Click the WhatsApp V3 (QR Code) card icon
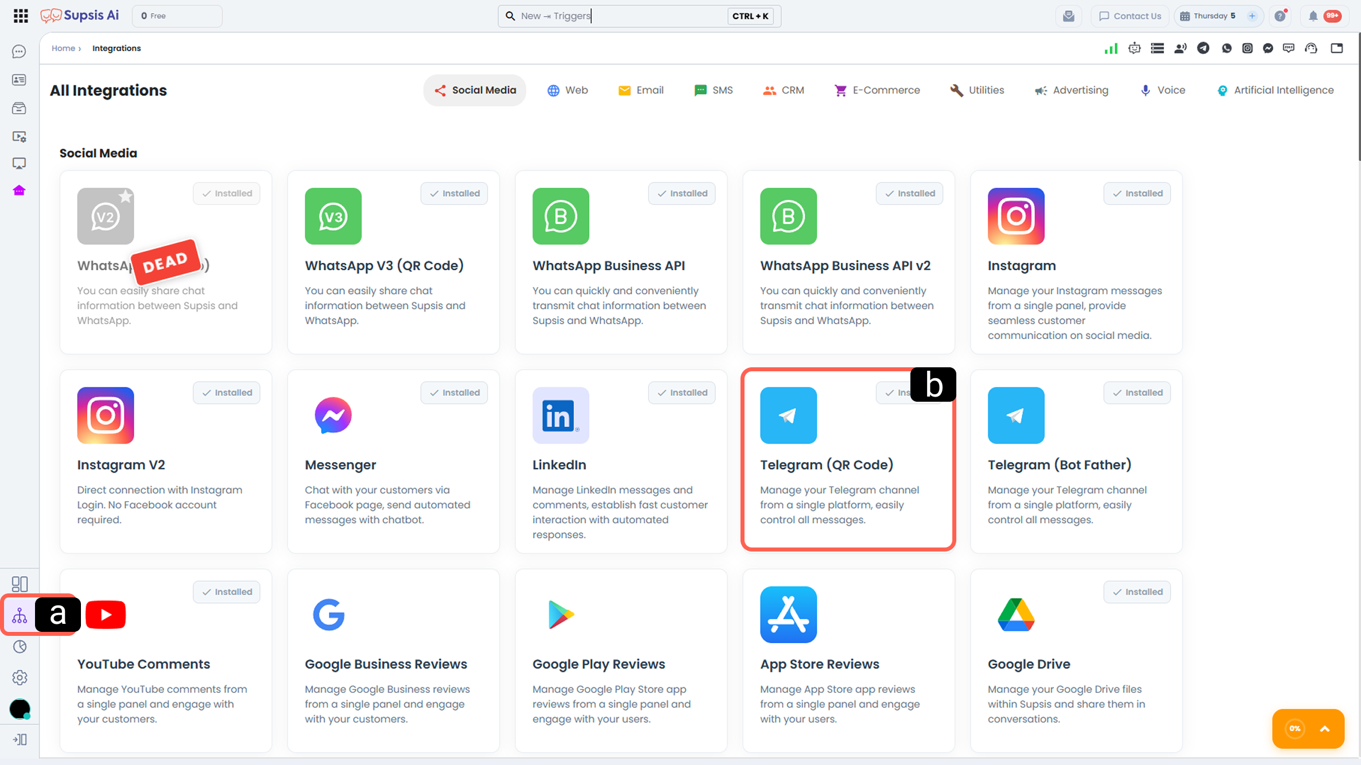 333,216
